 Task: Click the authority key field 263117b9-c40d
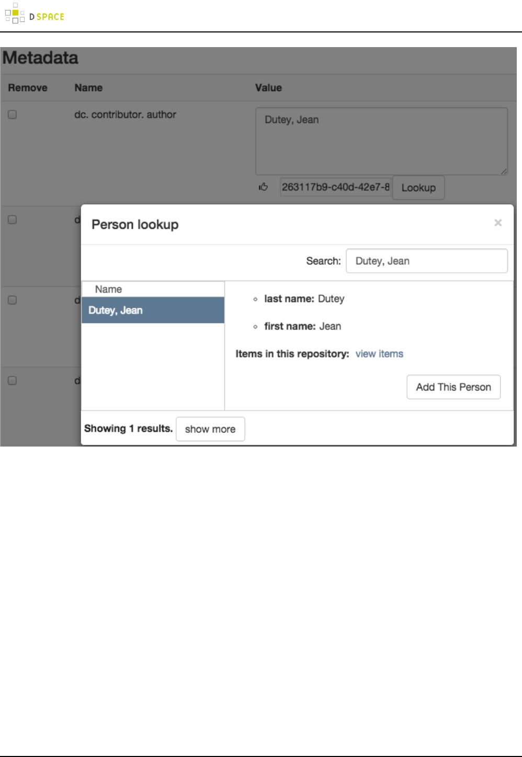(335, 187)
